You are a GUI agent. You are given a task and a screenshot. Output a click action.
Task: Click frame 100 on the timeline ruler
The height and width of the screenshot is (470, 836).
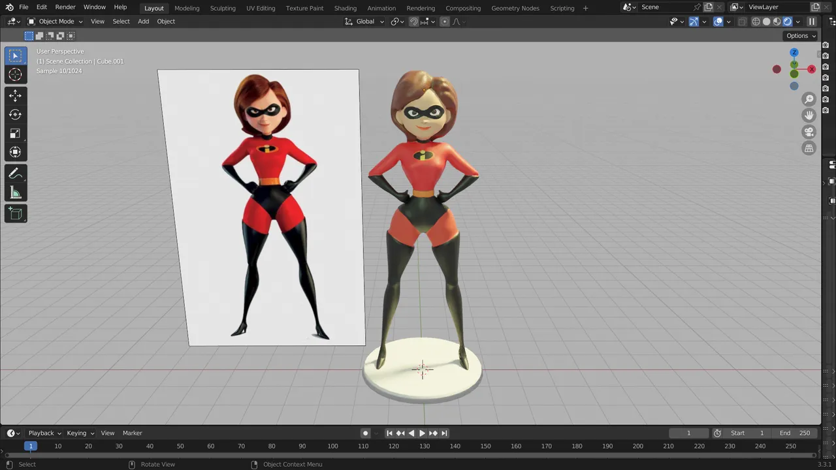[x=332, y=446]
